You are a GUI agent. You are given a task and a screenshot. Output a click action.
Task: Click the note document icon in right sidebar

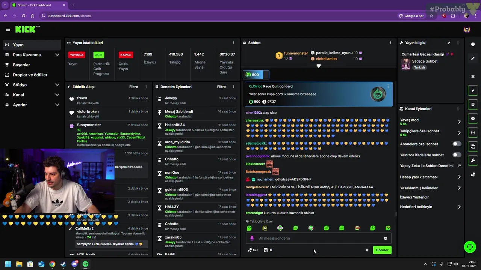[473, 104]
